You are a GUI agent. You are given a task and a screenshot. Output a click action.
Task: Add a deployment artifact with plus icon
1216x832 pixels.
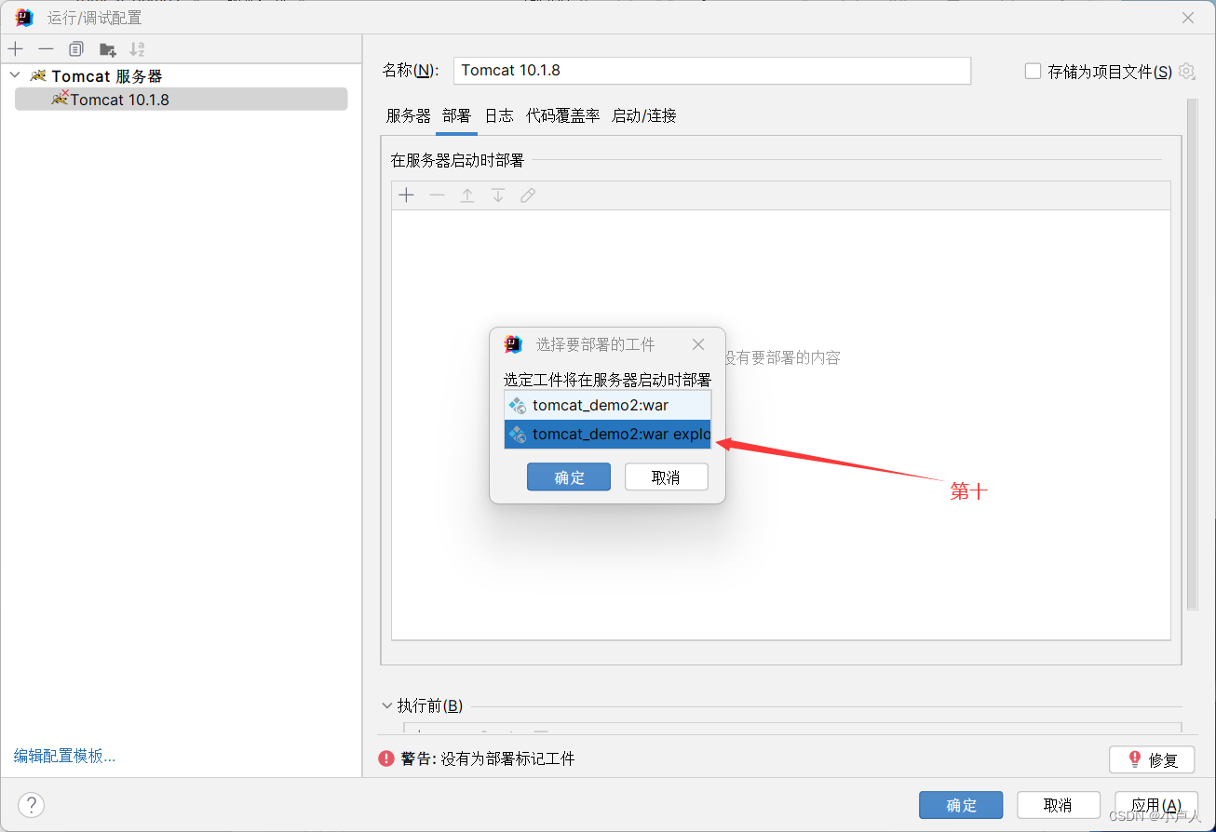click(x=406, y=195)
